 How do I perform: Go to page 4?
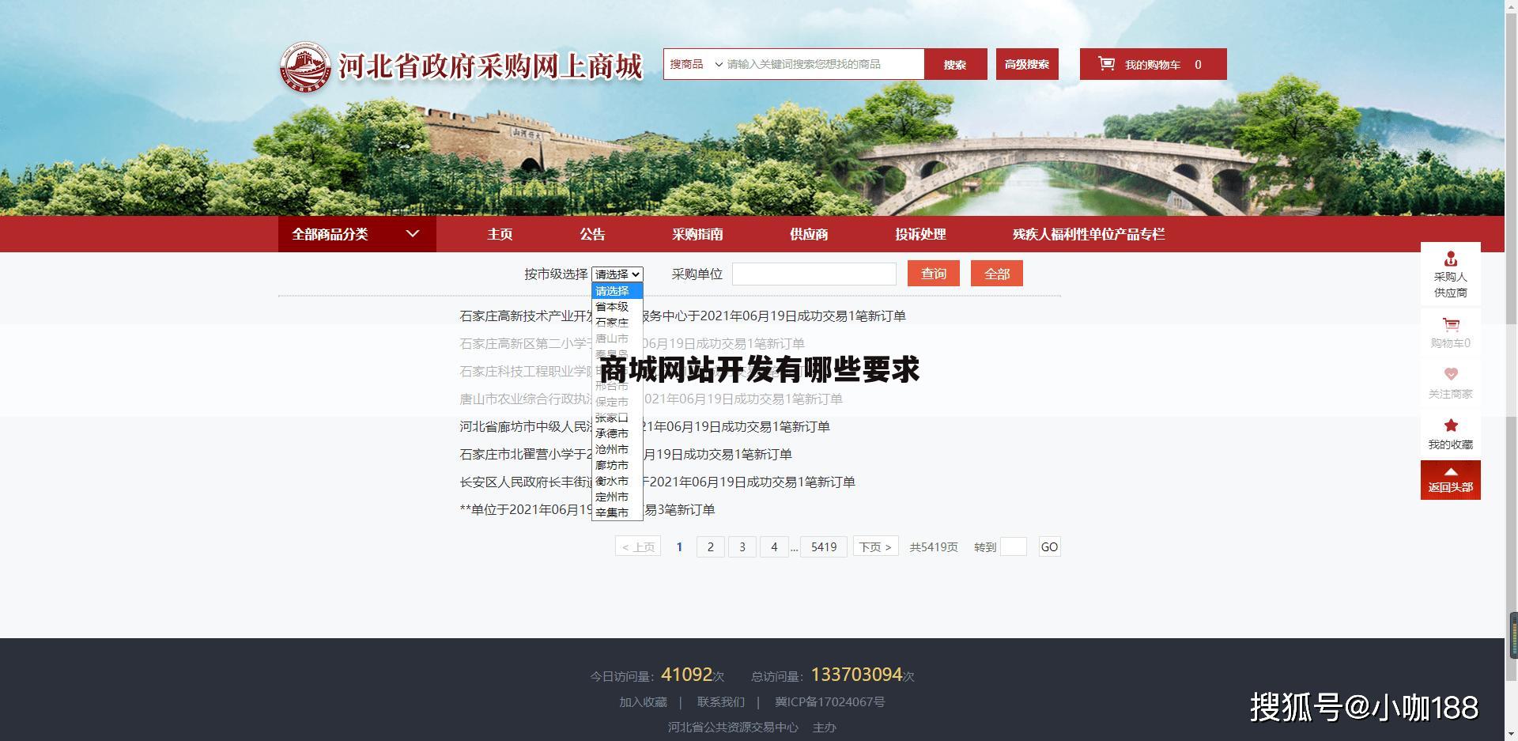click(774, 546)
